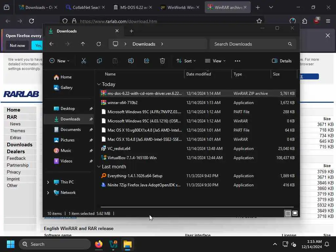This screenshot has width=336, height=252.
Task: Switch to the CollabNet browser tab
Action: (86, 8)
